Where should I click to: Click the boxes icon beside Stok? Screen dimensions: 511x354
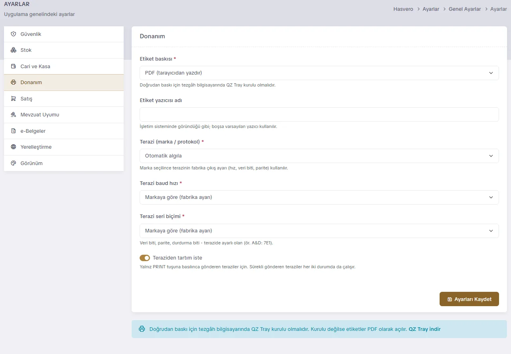tap(13, 50)
